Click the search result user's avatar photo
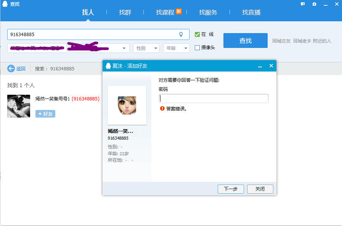The width and height of the screenshot is (342, 226). tap(19, 106)
